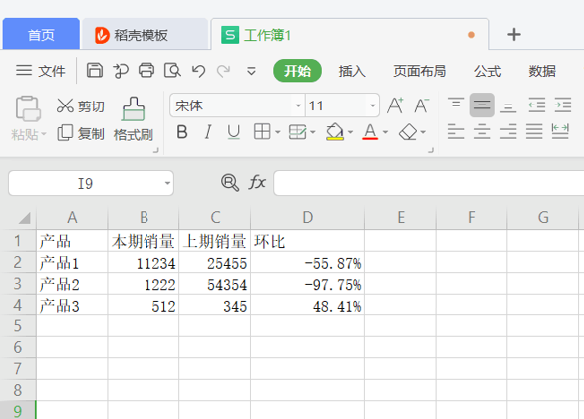Open borders dropdown arrow
The width and height of the screenshot is (584, 419).
(x=277, y=132)
